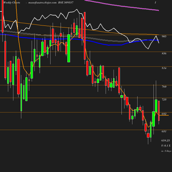Click the "Weekly Charts" title text
Image resolution: width=172 pixels, height=172 pixels.
tap(12, 3)
